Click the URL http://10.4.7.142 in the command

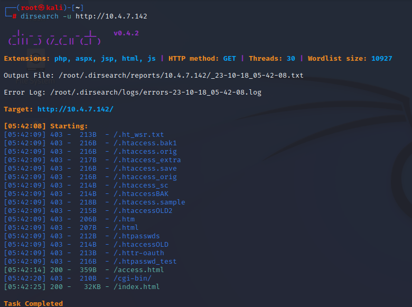[x=111, y=16]
